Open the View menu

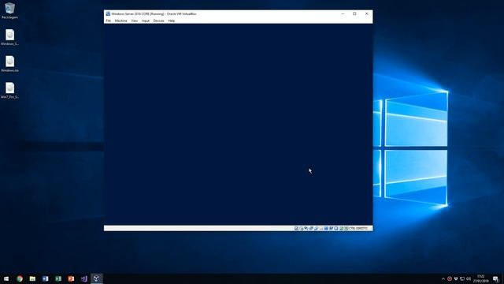[x=135, y=21]
